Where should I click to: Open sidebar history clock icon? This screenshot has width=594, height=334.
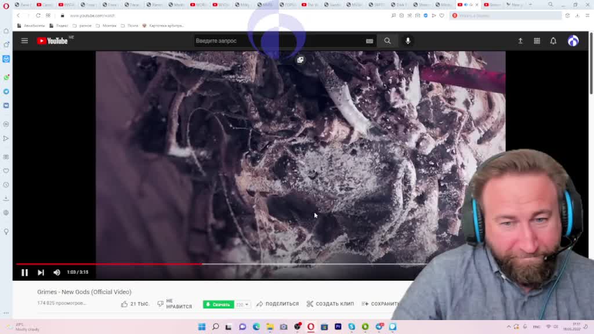(x=6, y=185)
